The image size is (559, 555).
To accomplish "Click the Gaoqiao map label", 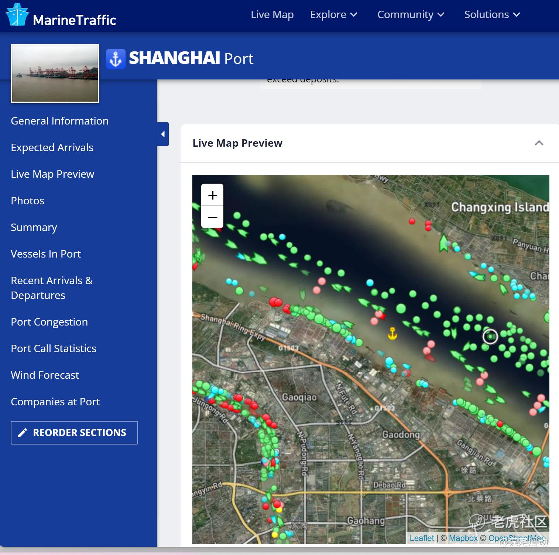I will pyautogui.click(x=299, y=397).
